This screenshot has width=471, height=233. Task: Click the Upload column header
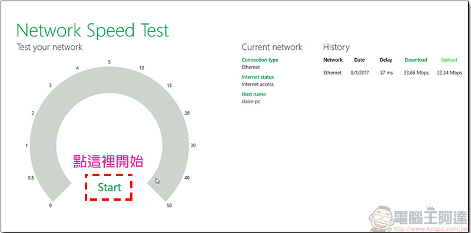coord(449,60)
